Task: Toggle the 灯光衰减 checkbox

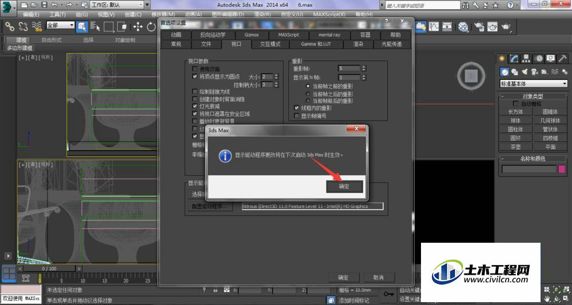Action: click(x=195, y=106)
